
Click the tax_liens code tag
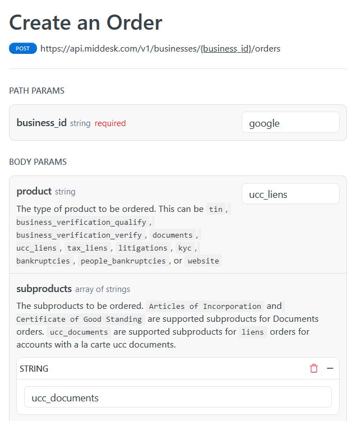click(87, 248)
